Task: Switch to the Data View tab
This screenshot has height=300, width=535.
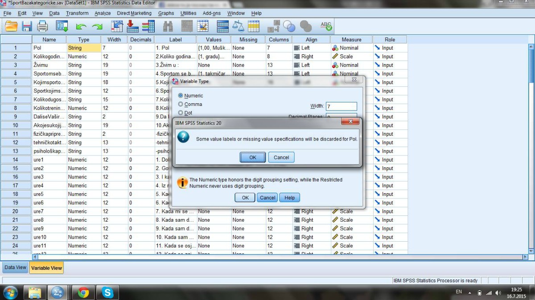Action: [15, 268]
